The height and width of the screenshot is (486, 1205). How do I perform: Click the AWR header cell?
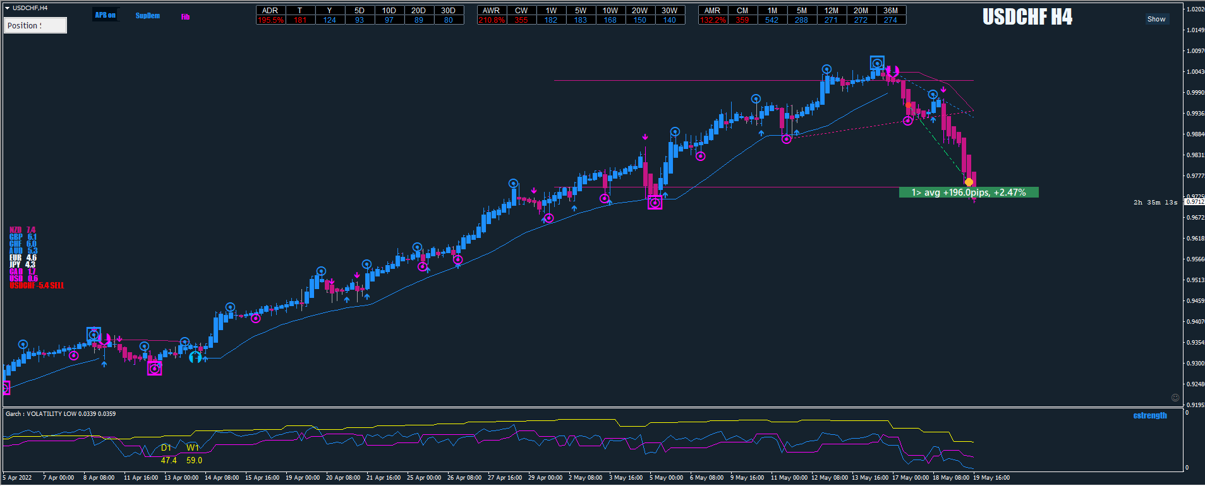[492, 11]
